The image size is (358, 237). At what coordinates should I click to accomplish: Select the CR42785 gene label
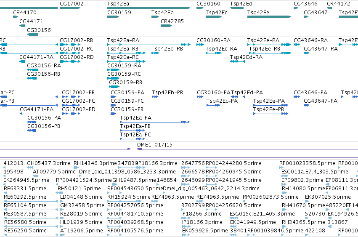172,21
